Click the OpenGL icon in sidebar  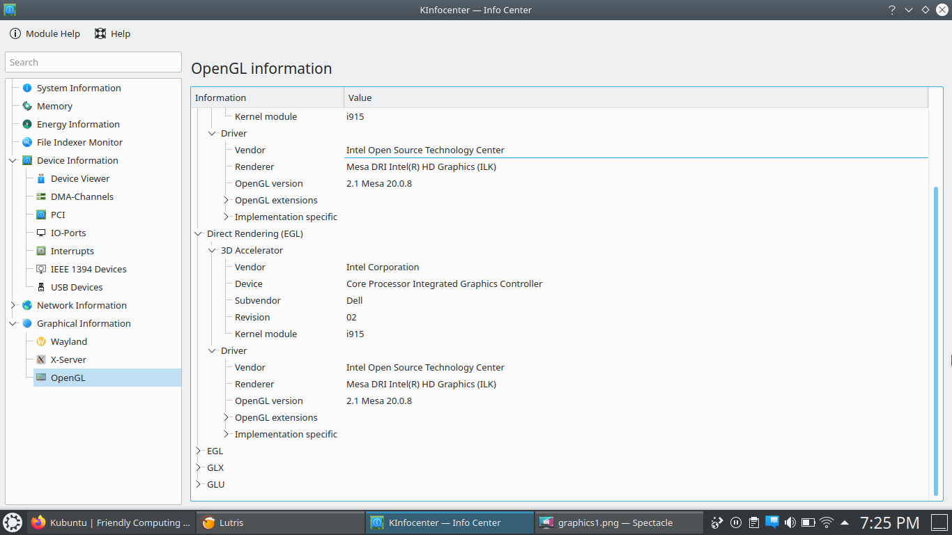tap(41, 378)
